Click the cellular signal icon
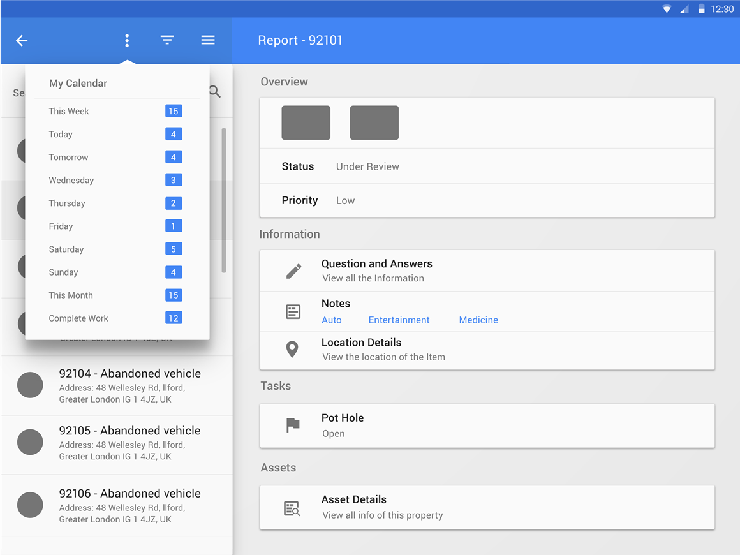This screenshot has width=740, height=555. (685, 9)
